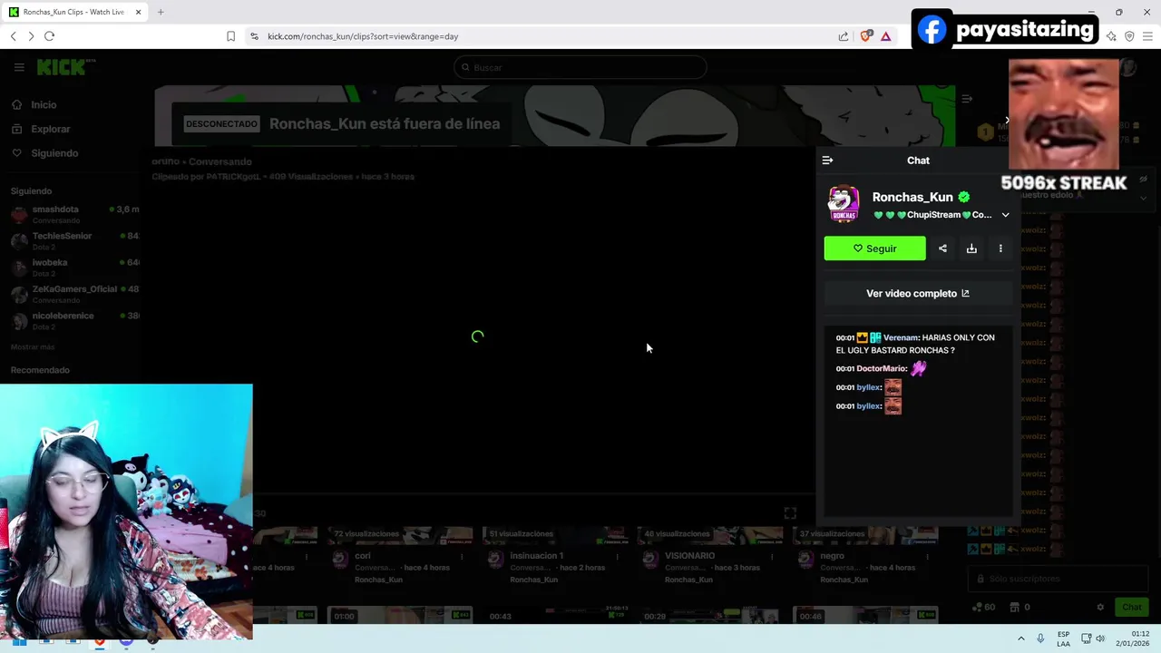Viewport: 1161px width, 653px height.
Task: Click the Buscar search field
Action: pyautogui.click(x=580, y=67)
